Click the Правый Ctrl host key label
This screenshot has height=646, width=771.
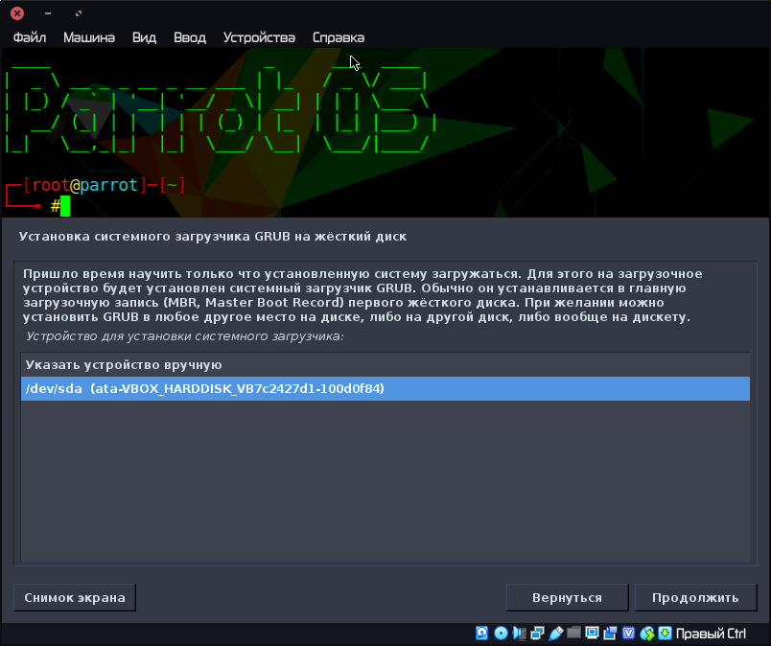coord(711,634)
